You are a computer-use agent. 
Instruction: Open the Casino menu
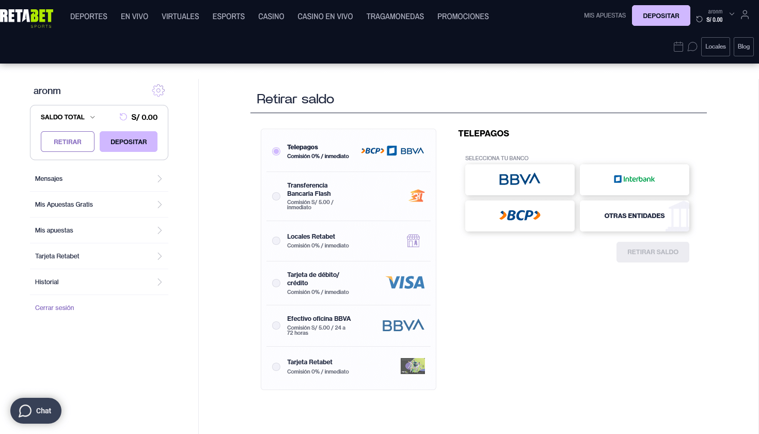click(271, 17)
